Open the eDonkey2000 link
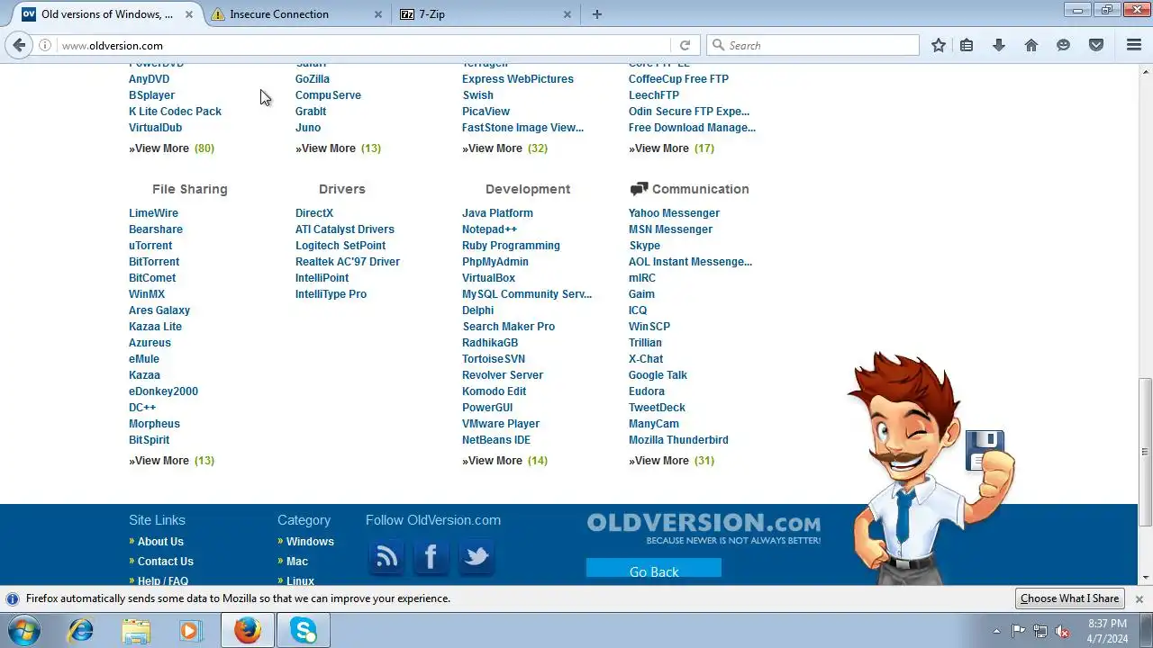1153x648 pixels. pos(163,391)
